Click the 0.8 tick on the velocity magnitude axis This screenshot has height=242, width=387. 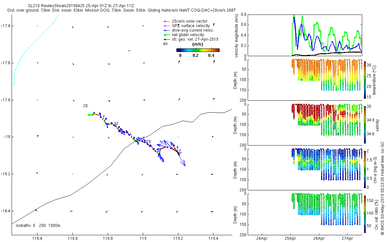tap(244, 15)
